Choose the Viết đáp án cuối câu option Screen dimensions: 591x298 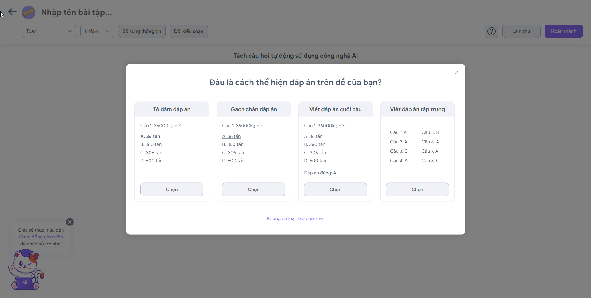(x=335, y=190)
